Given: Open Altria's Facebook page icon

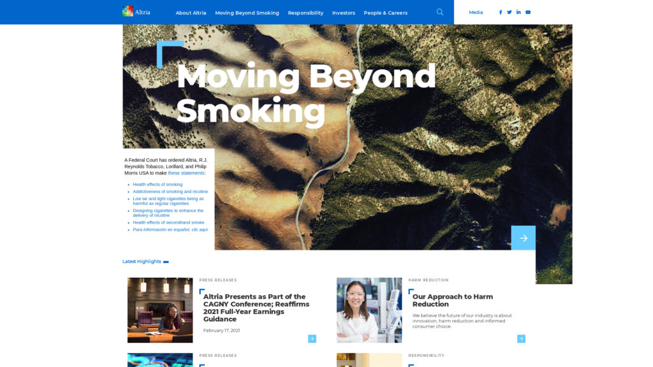Looking at the screenshot, I should click(x=501, y=12).
